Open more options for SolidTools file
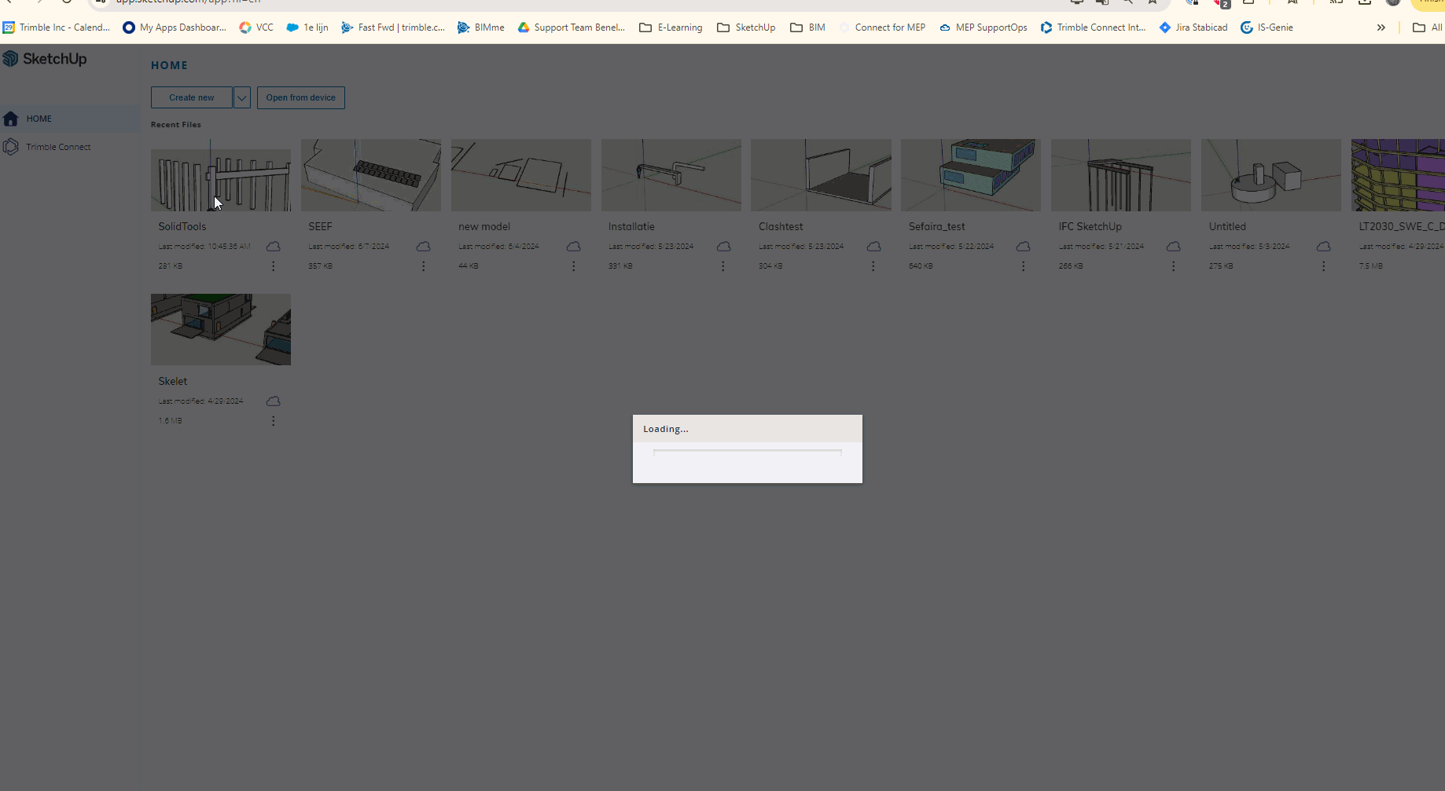The width and height of the screenshot is (1445, 791). pyautogui.click(x=274, y=266)
